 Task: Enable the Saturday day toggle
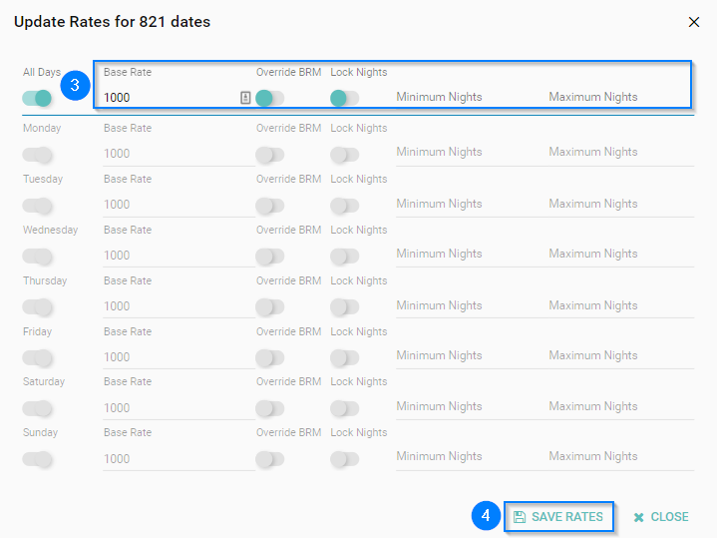click(x=38, y=408)
